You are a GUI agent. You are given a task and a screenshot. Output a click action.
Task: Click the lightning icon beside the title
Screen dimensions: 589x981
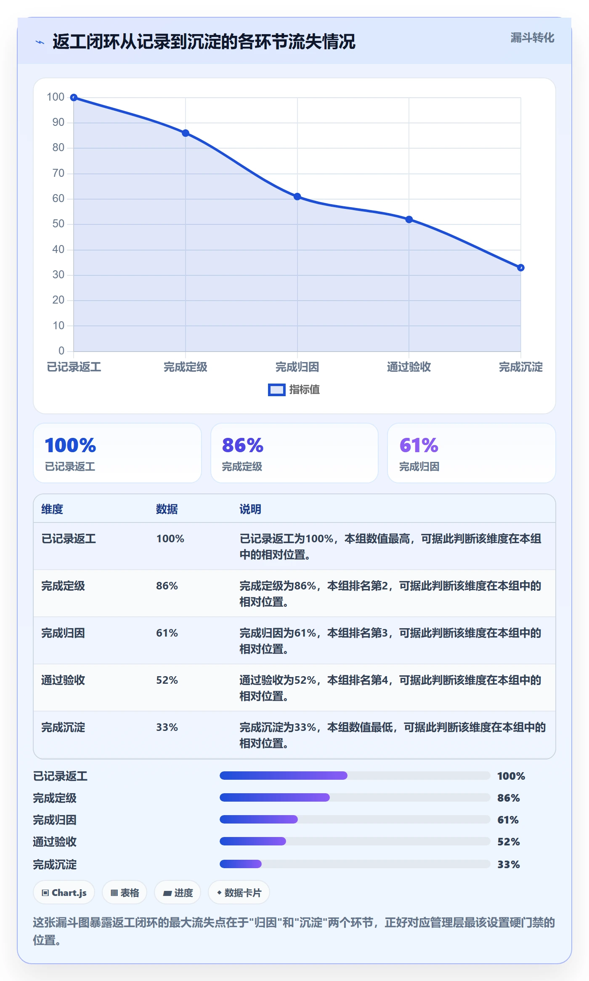tap(40, 42)
